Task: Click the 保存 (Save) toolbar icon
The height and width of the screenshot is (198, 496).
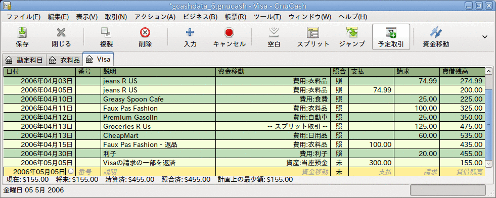Action: [22, 32]
